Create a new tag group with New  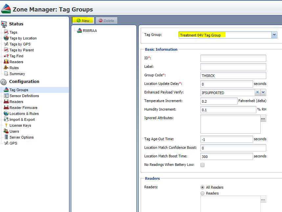[x=83, y=20]
